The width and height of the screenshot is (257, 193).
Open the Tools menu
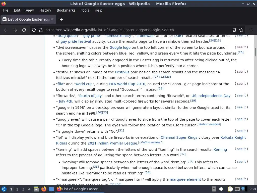pyautogui.click(x=85, y=10)
